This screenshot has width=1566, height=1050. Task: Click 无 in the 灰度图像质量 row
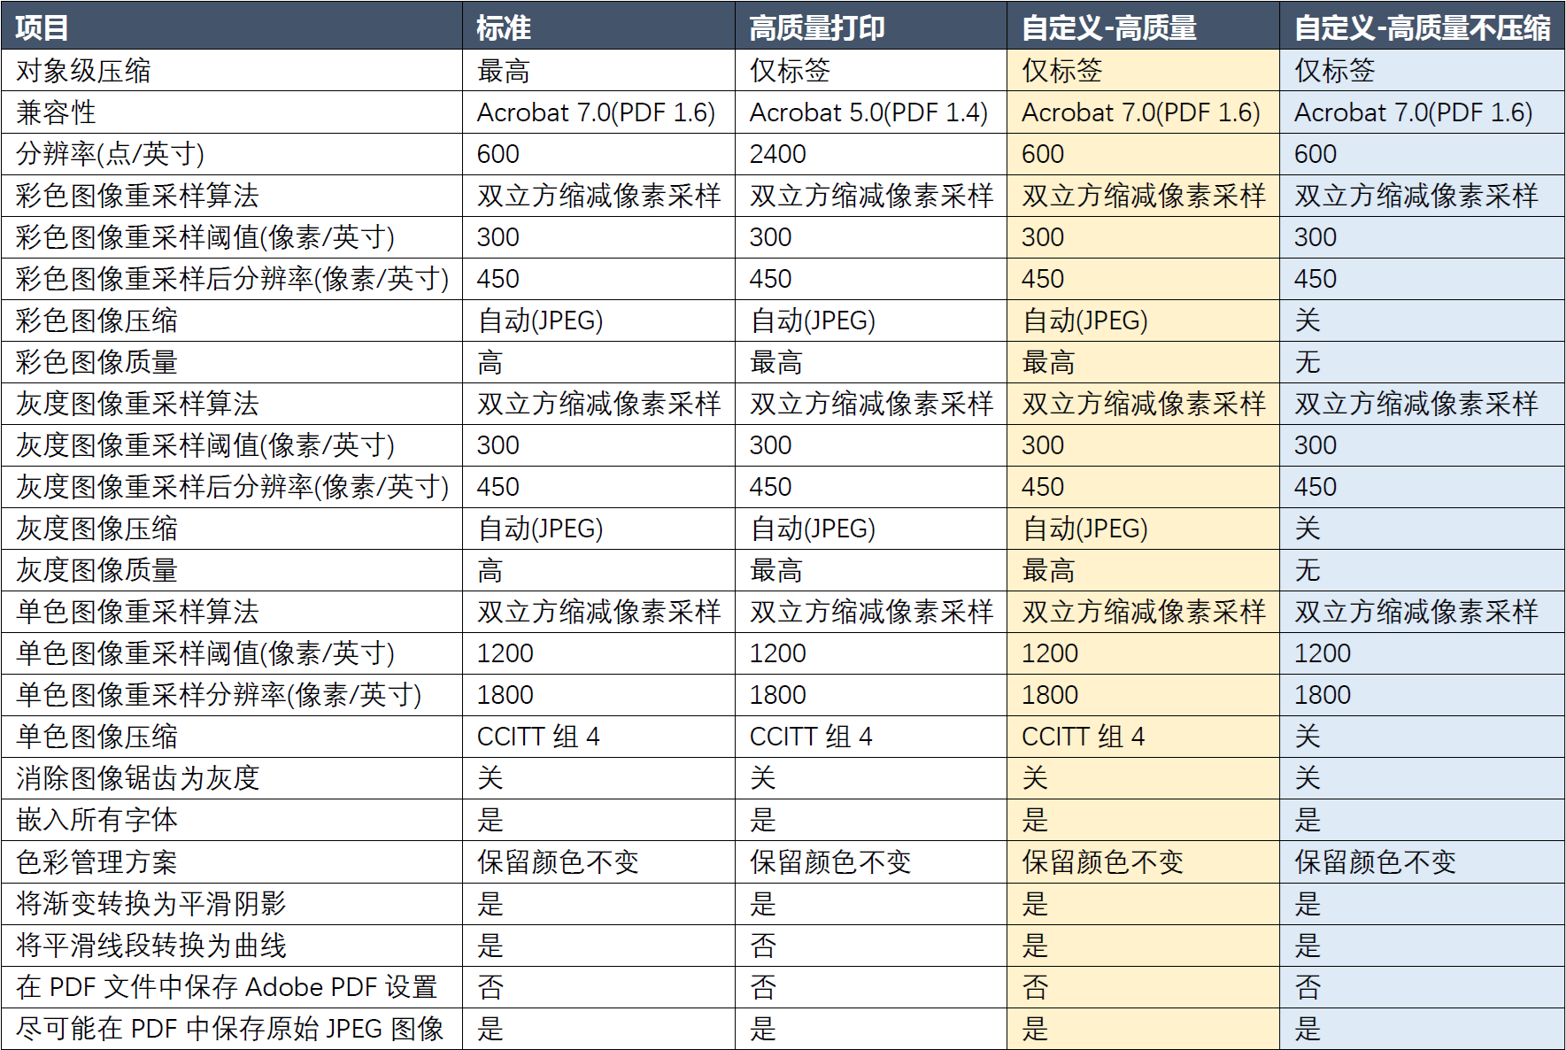[1308, 570]
